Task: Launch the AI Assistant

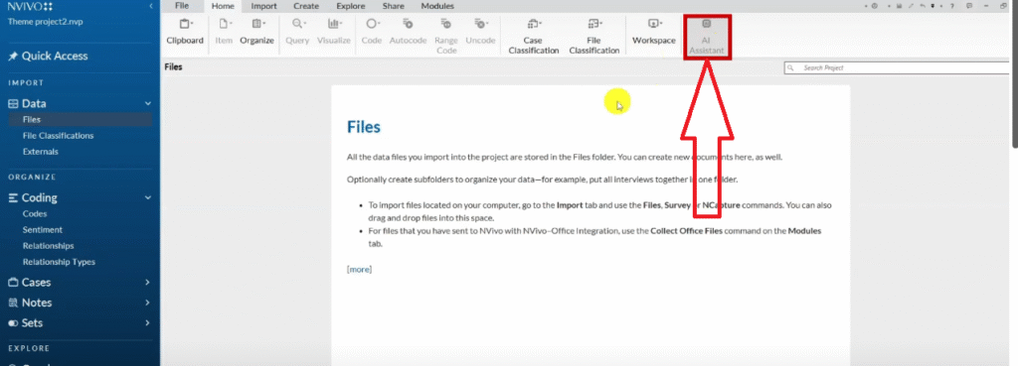Action: pos(707,37)
